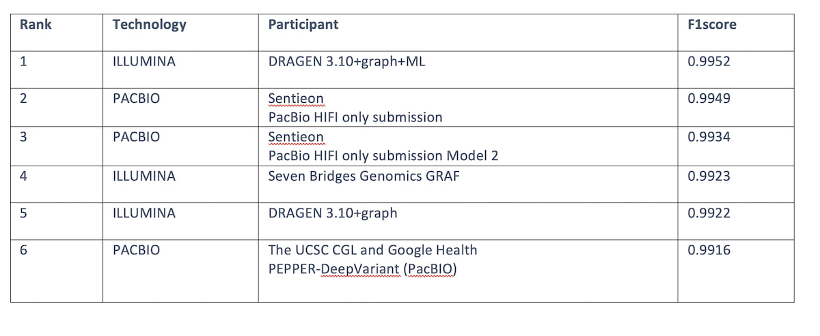Click the PEPPER-DeepVariant (PacBIO) text

pyautogui.click(x=362, y=270)
